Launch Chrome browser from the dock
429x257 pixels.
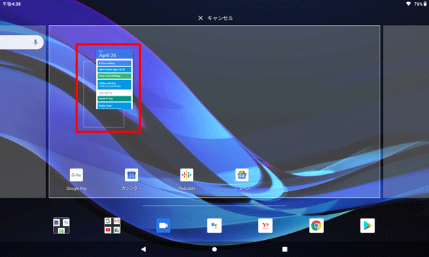316,226
